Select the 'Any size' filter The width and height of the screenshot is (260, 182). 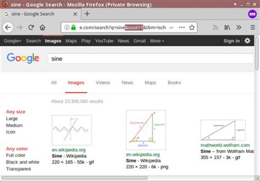[16, 112]
